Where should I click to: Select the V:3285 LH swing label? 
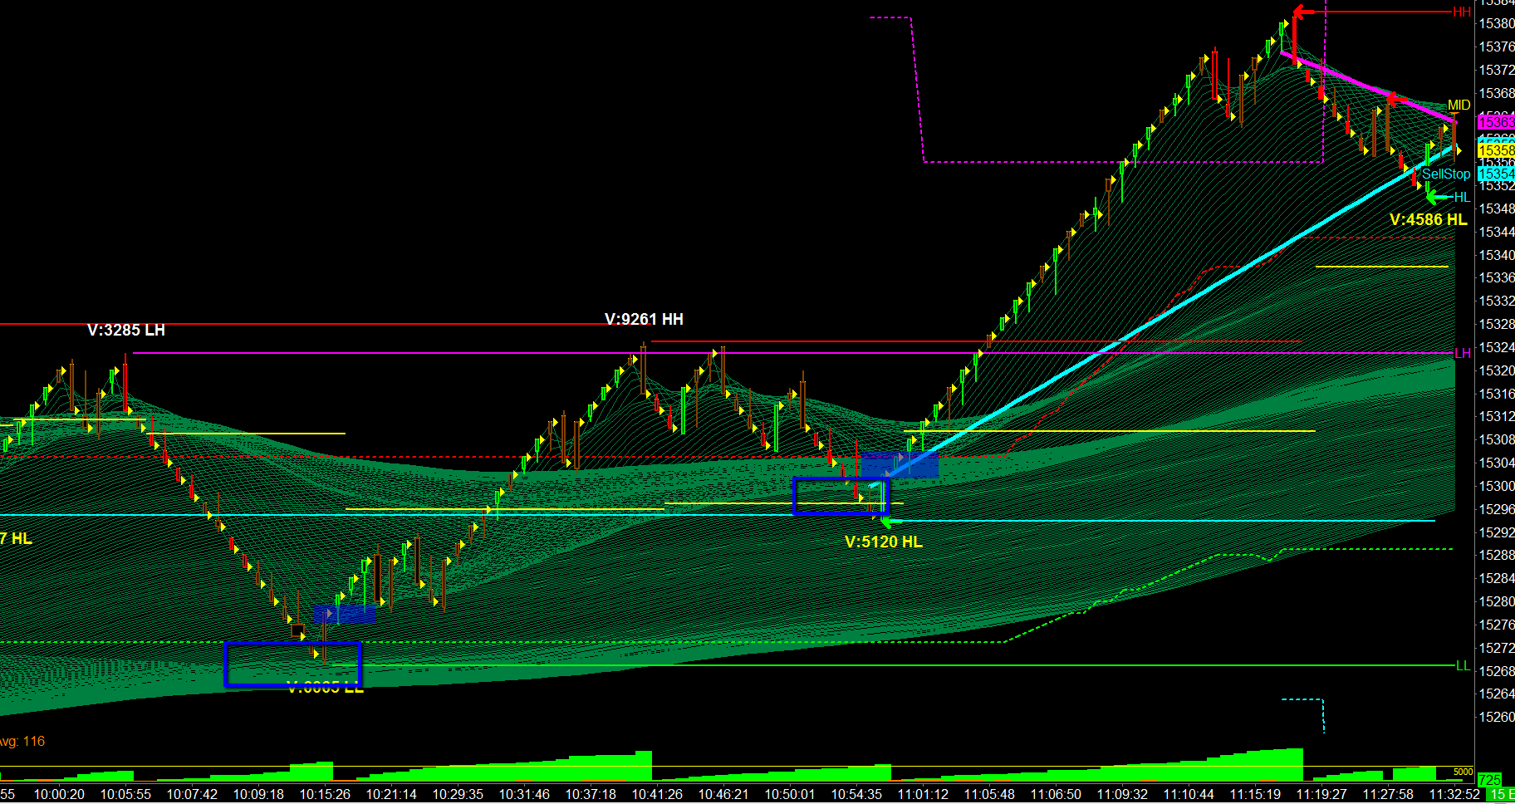pyautogui.click(x=126, y=330)
